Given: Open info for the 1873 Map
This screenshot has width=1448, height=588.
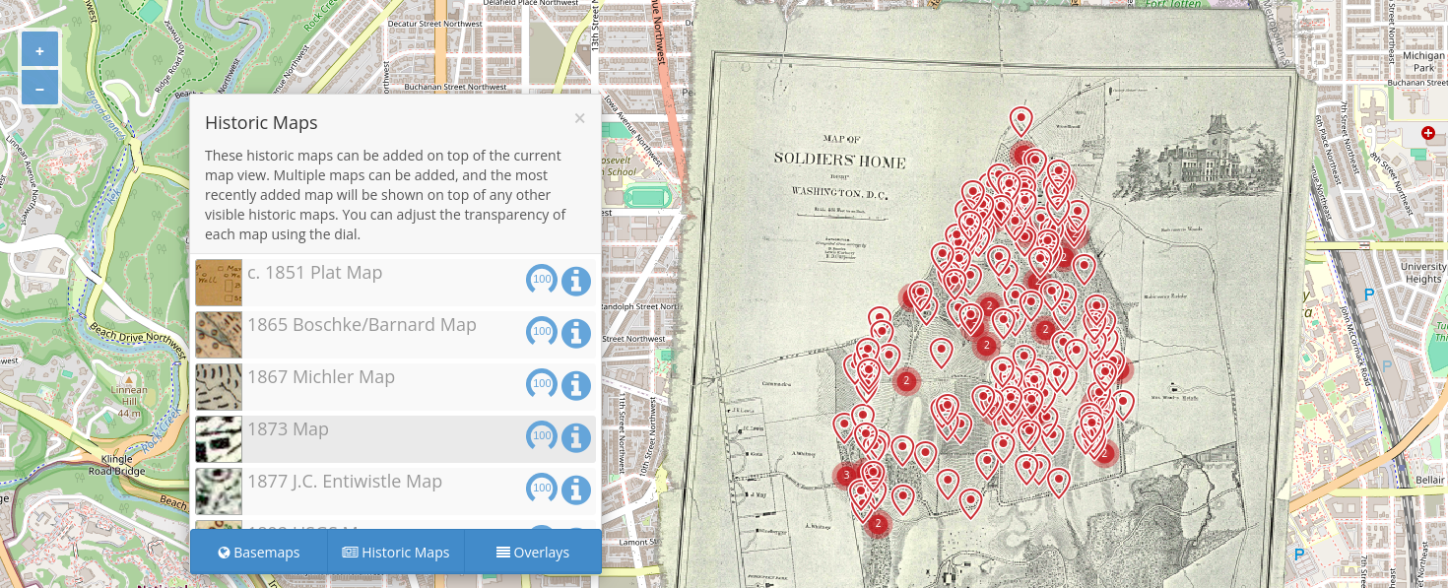Looking at the screenshot, I should (575, 437).
